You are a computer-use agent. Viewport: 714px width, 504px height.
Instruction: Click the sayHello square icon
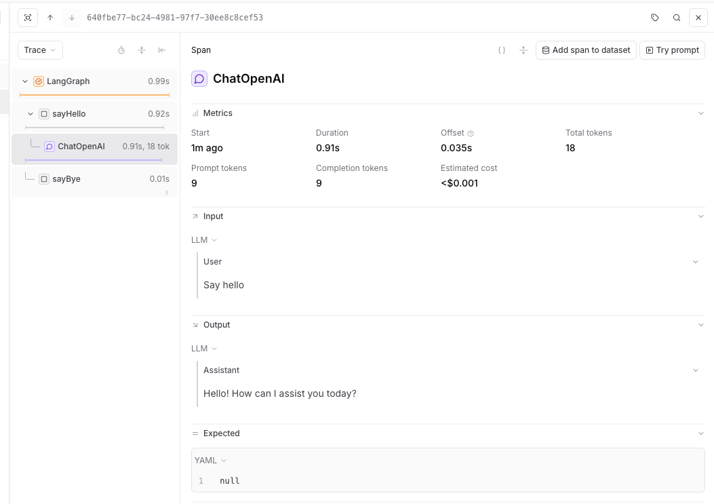click(43, 114)
